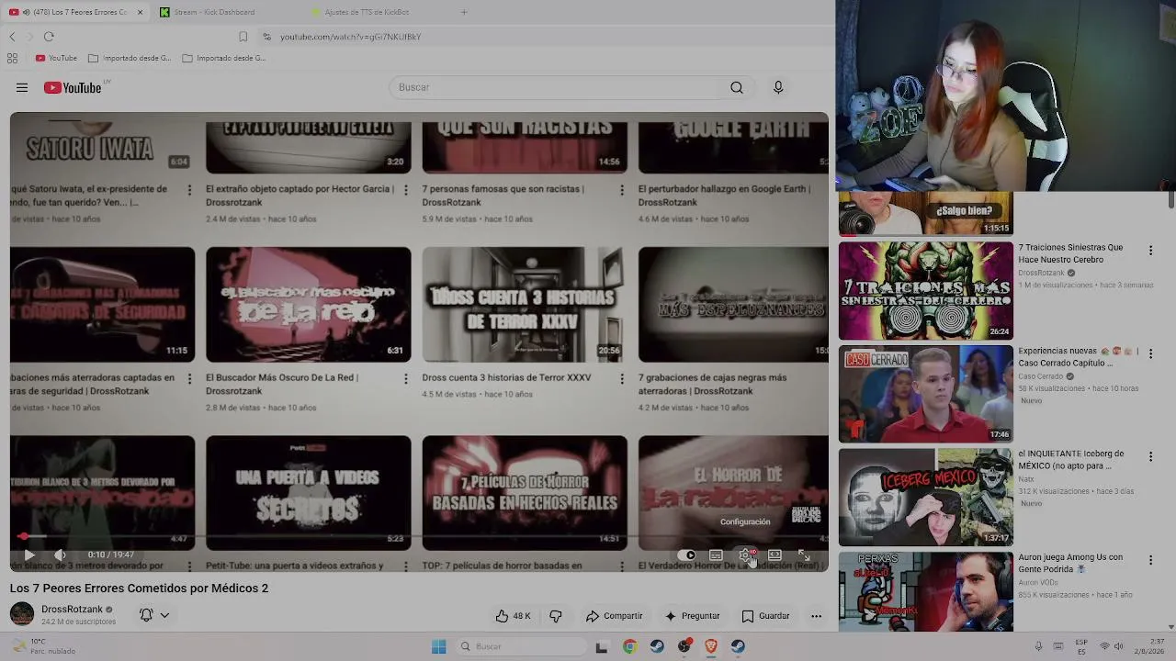Open 7 Traiciones Siniestras sidebar thumbnail
1176x661 pixels.
coord(926,291)
